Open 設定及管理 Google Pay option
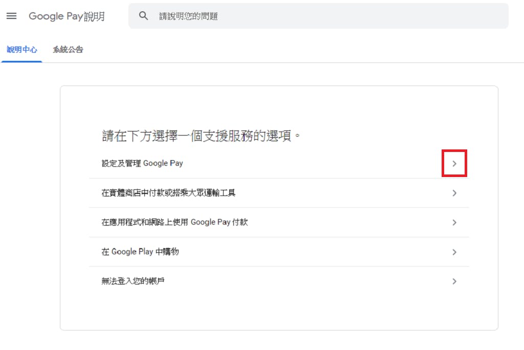 (x=279, y=163)
